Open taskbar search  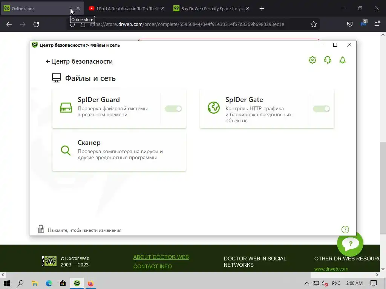tap(20, 283)
